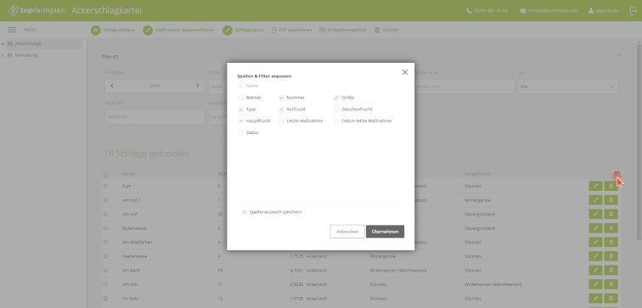This screenshot has width=642, height=308.
Task: Go to next Erntejahr with right arrow
Action: pos(198,86)
